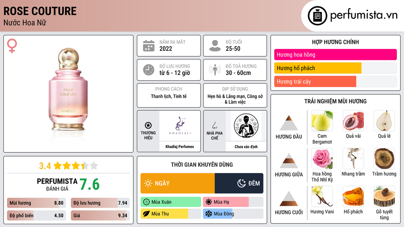Click the release year value 2022
The height and width of the screenshot is (227, 404).
[166, 48]
